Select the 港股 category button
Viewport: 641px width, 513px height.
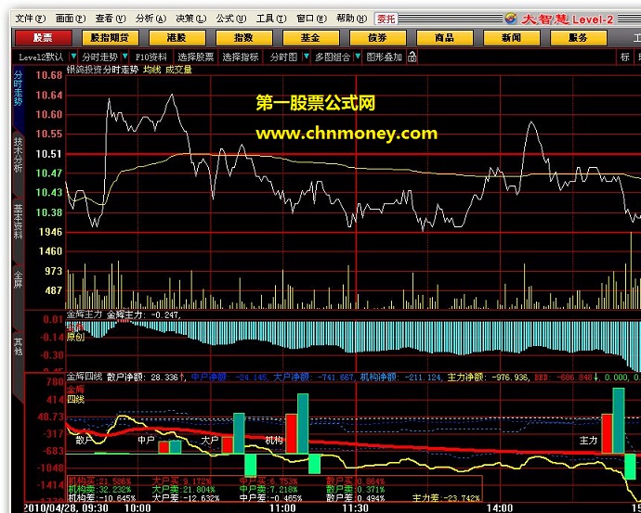coord(177,38)
